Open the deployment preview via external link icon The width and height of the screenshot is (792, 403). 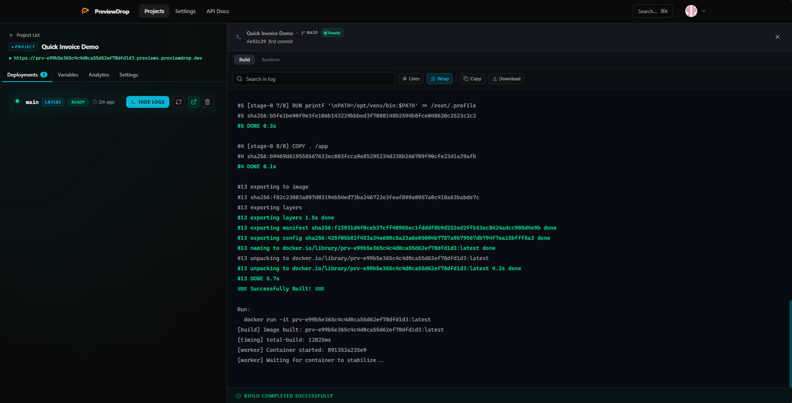pyautogui.click(x=193, y=102)
